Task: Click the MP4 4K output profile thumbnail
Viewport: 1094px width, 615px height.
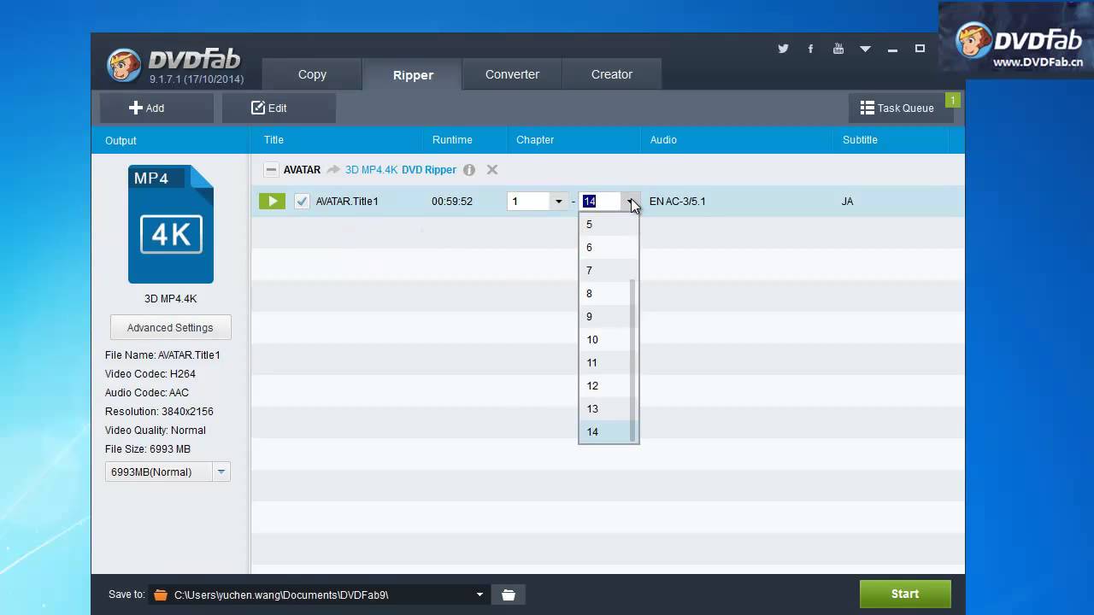Action: pos(171,224)
